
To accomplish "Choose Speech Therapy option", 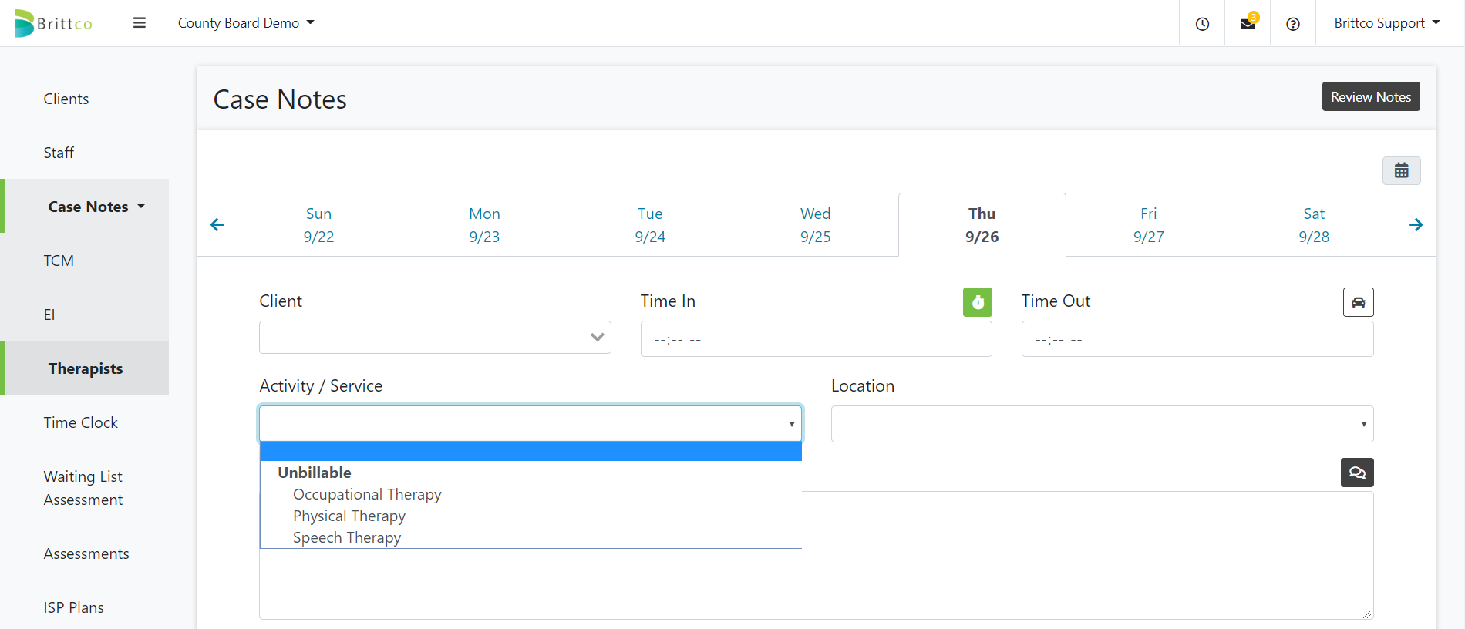I will point(347,537).
